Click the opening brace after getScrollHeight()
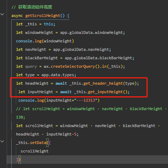This screenshot has width=168, height=168. (68, 16)
